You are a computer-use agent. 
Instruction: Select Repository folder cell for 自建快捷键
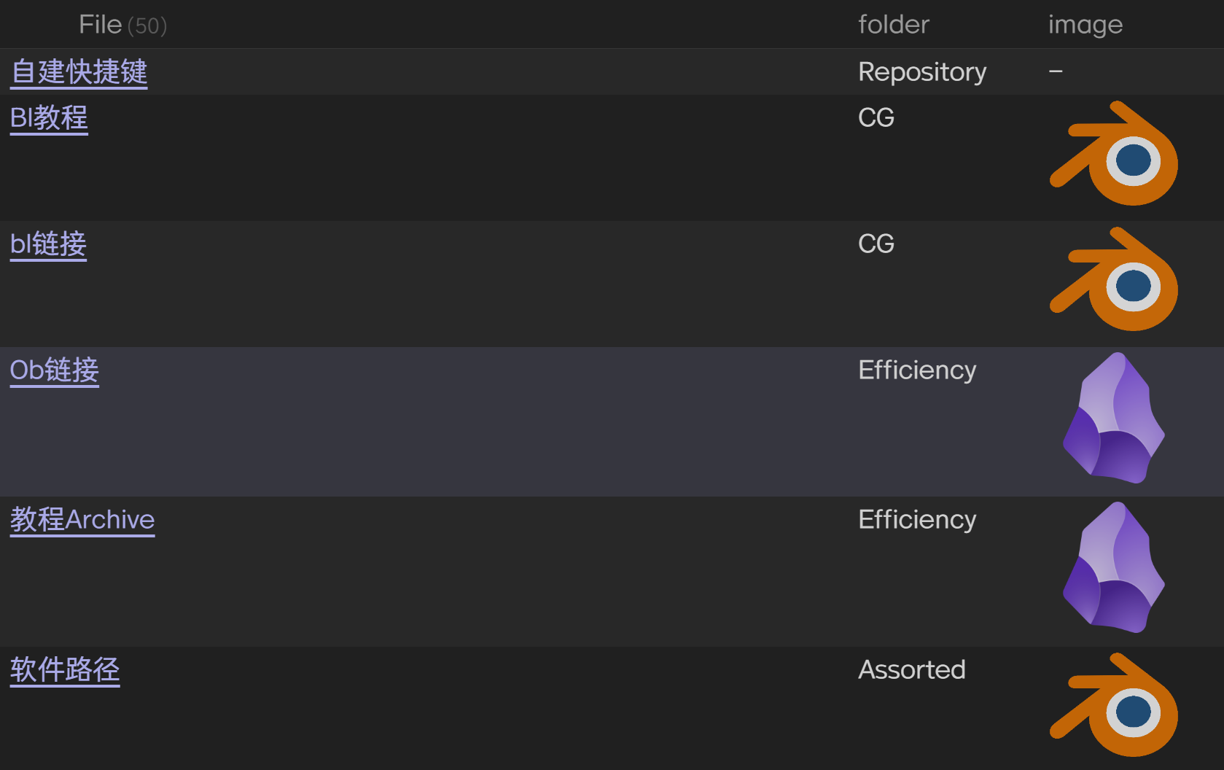coord(922,72)
